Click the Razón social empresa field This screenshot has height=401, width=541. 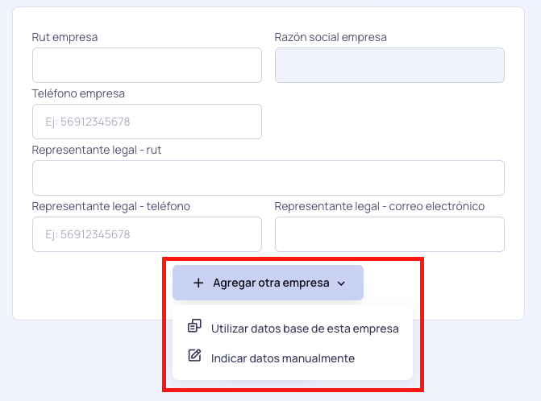click(389, 65)
